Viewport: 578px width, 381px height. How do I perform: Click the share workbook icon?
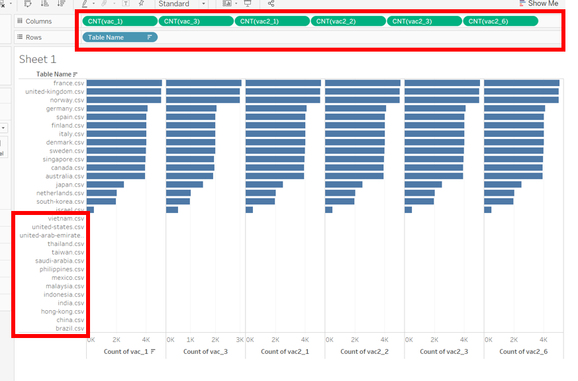point(271,3)
